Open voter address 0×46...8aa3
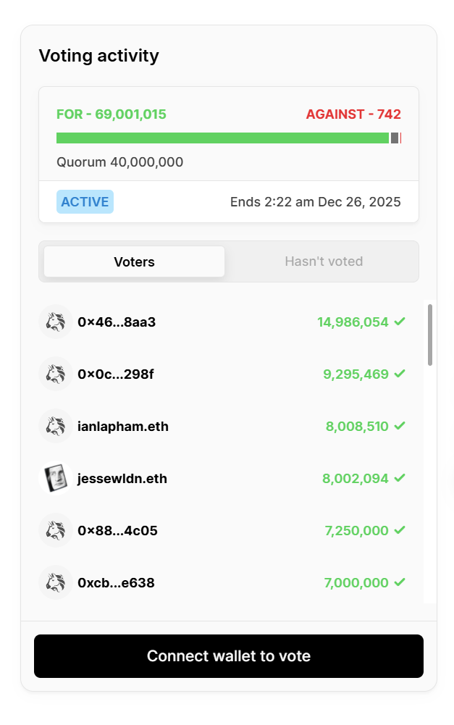The image size is (454, 725). [x=117, y=322]
